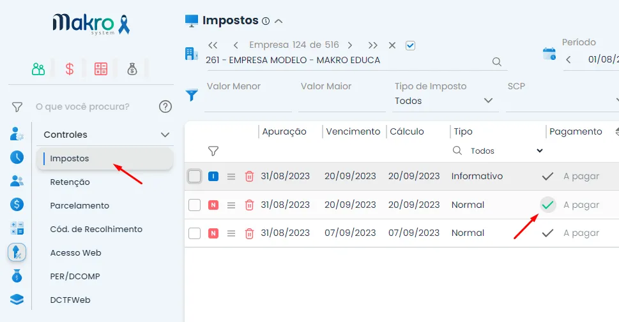Collapse the Impostos header chevron

tap(279, 21)
